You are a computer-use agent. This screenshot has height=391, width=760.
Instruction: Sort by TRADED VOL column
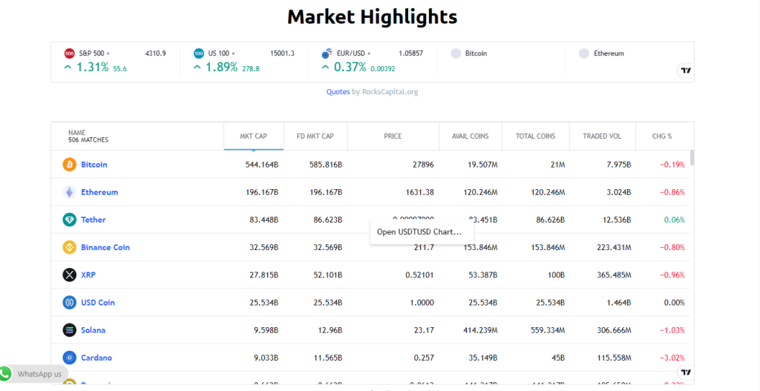(602, 137)
